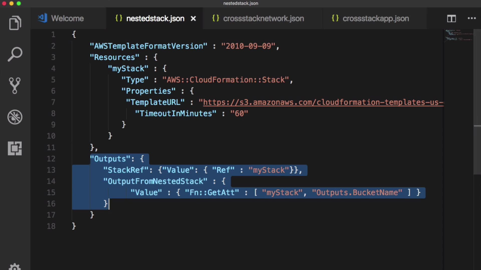The image size is (481, 270).
Task: Split the editor to the side
Action: click(x=451, y=18)
